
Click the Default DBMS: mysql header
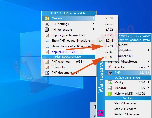pyautogui.click(x=128, y=78)
